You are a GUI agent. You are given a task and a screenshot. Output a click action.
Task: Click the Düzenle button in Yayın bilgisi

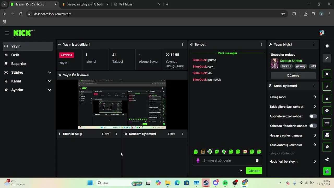(x=293, y=75)
